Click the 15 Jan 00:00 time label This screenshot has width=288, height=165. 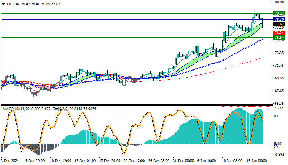257,161
